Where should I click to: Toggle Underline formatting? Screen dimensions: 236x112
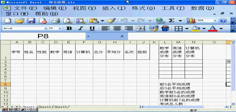[92, 29]
